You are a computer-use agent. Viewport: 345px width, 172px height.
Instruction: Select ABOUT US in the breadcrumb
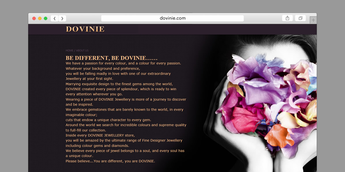[x=82, y=51]
